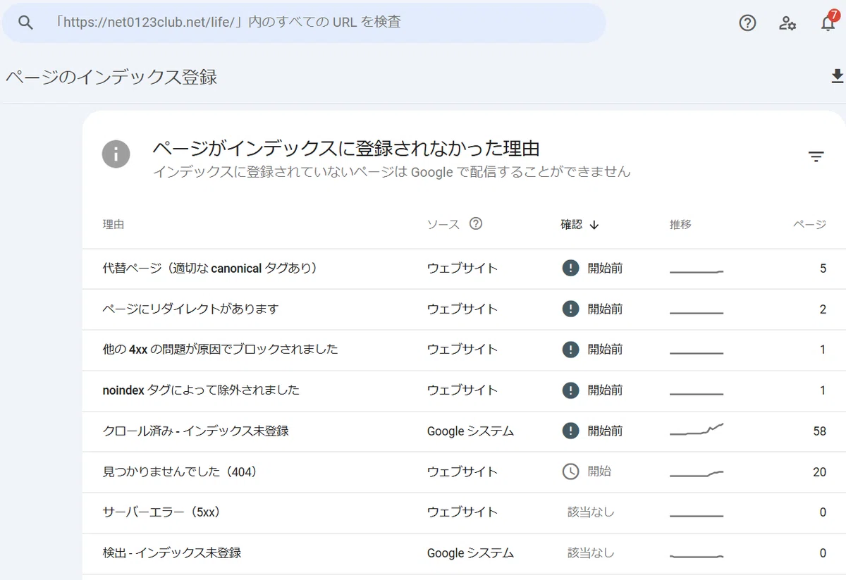
Task: Click the ページ column header
Action: (809, 225)
